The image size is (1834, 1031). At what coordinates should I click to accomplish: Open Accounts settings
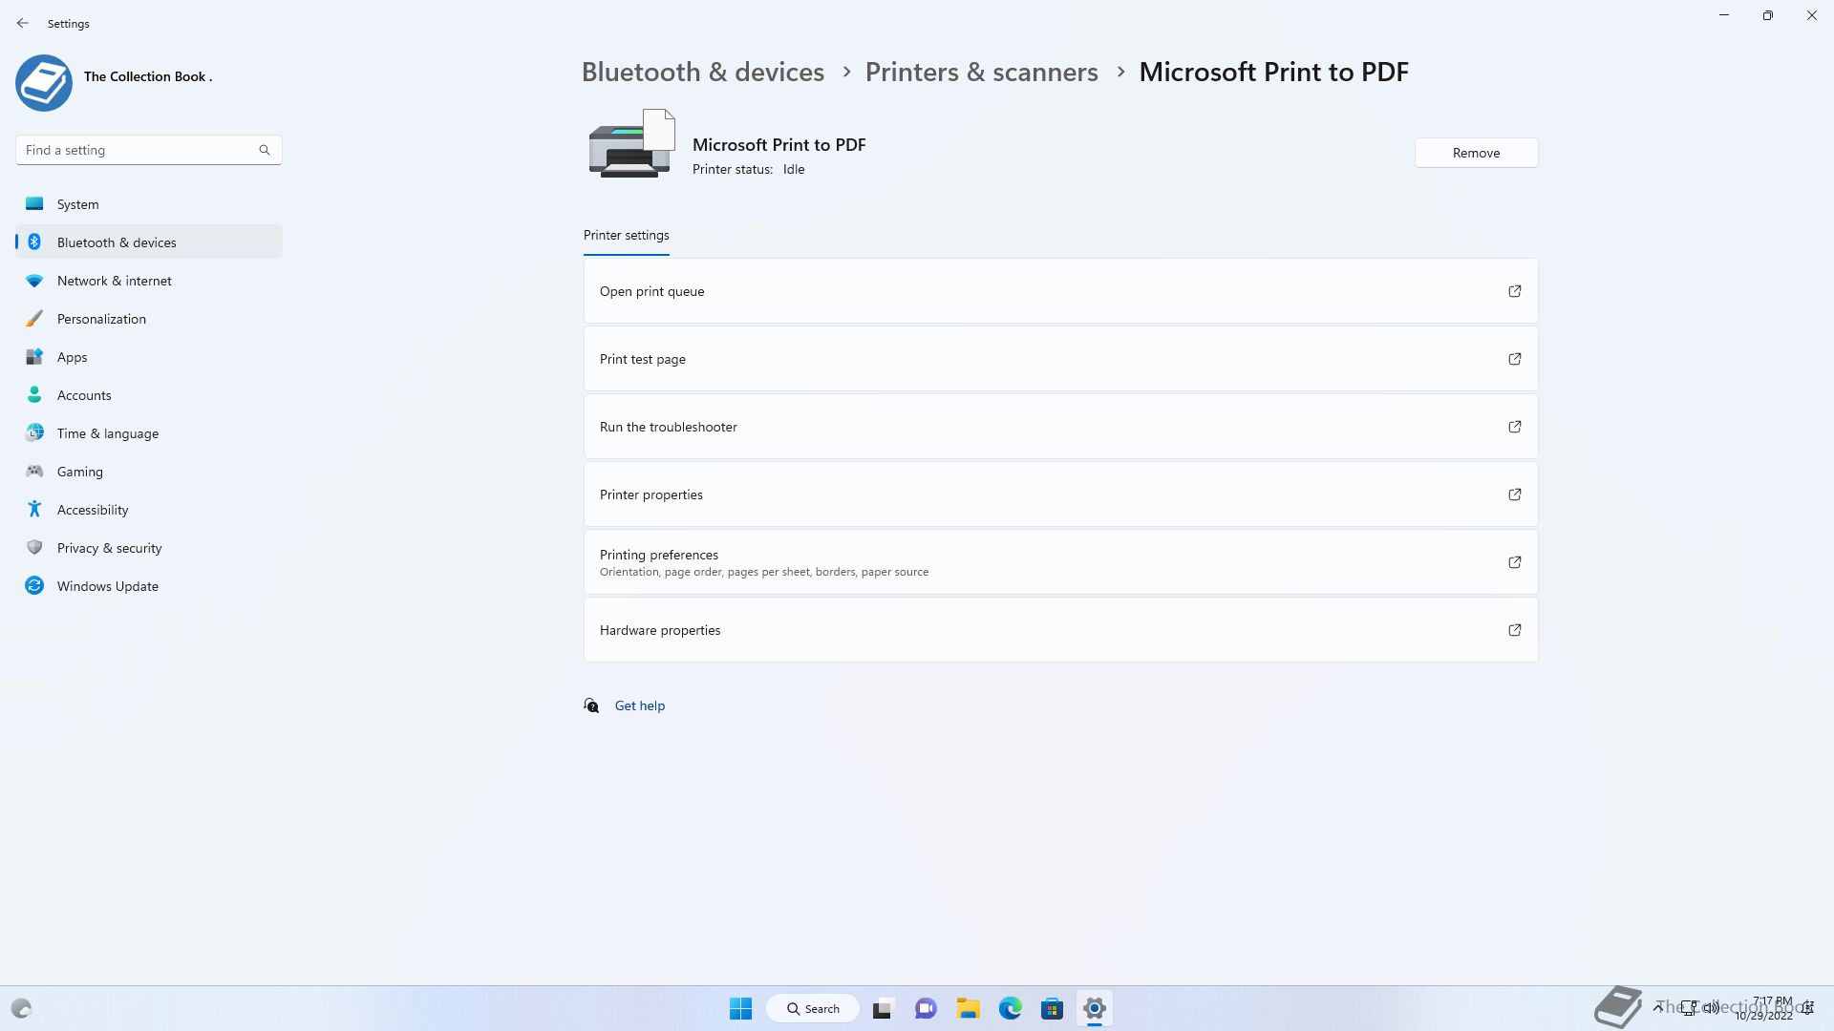(149, 394)
